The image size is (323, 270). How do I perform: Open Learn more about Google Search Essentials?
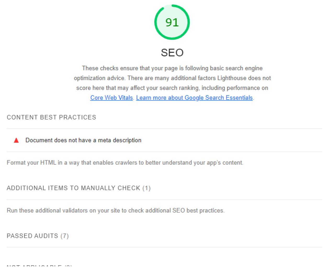pos(194,98)
